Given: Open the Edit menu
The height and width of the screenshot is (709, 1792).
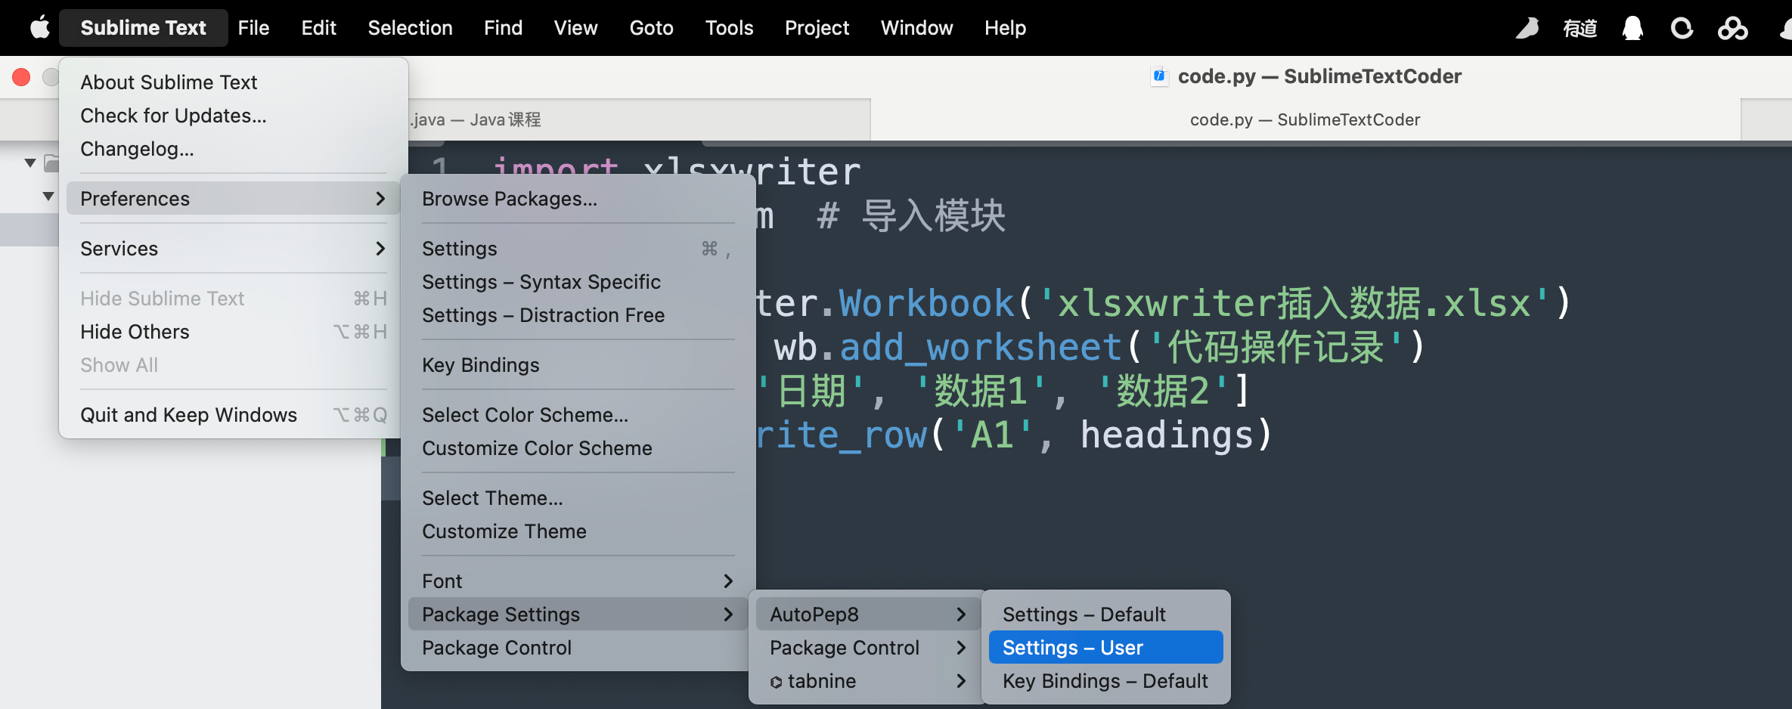Looking at the screenshot, I should click(318, 28).
